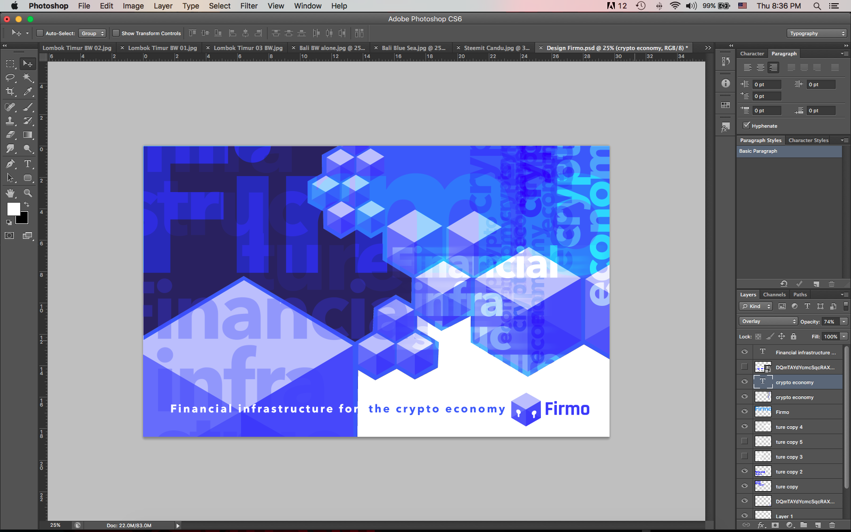Screen dimensions: 851x532
Task: Uncheck the Hyphenate checkbox
Action: pyautogui.click(x=746, y=126)
